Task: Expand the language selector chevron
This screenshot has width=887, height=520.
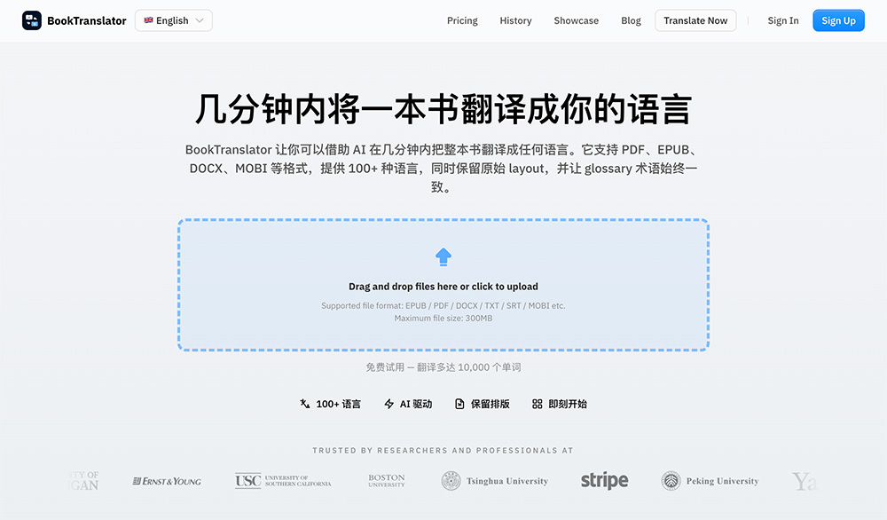Action: tap(200, 20)
